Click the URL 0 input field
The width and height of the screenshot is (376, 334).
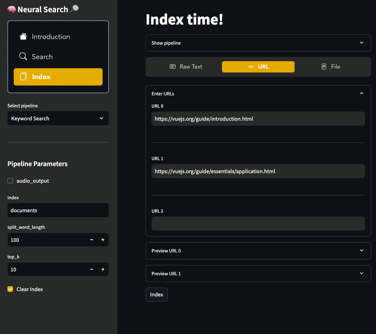click(258, 119)
